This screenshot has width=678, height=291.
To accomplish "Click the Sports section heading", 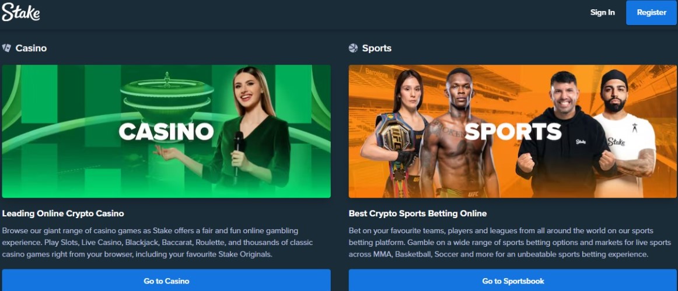I will (377, 48).
